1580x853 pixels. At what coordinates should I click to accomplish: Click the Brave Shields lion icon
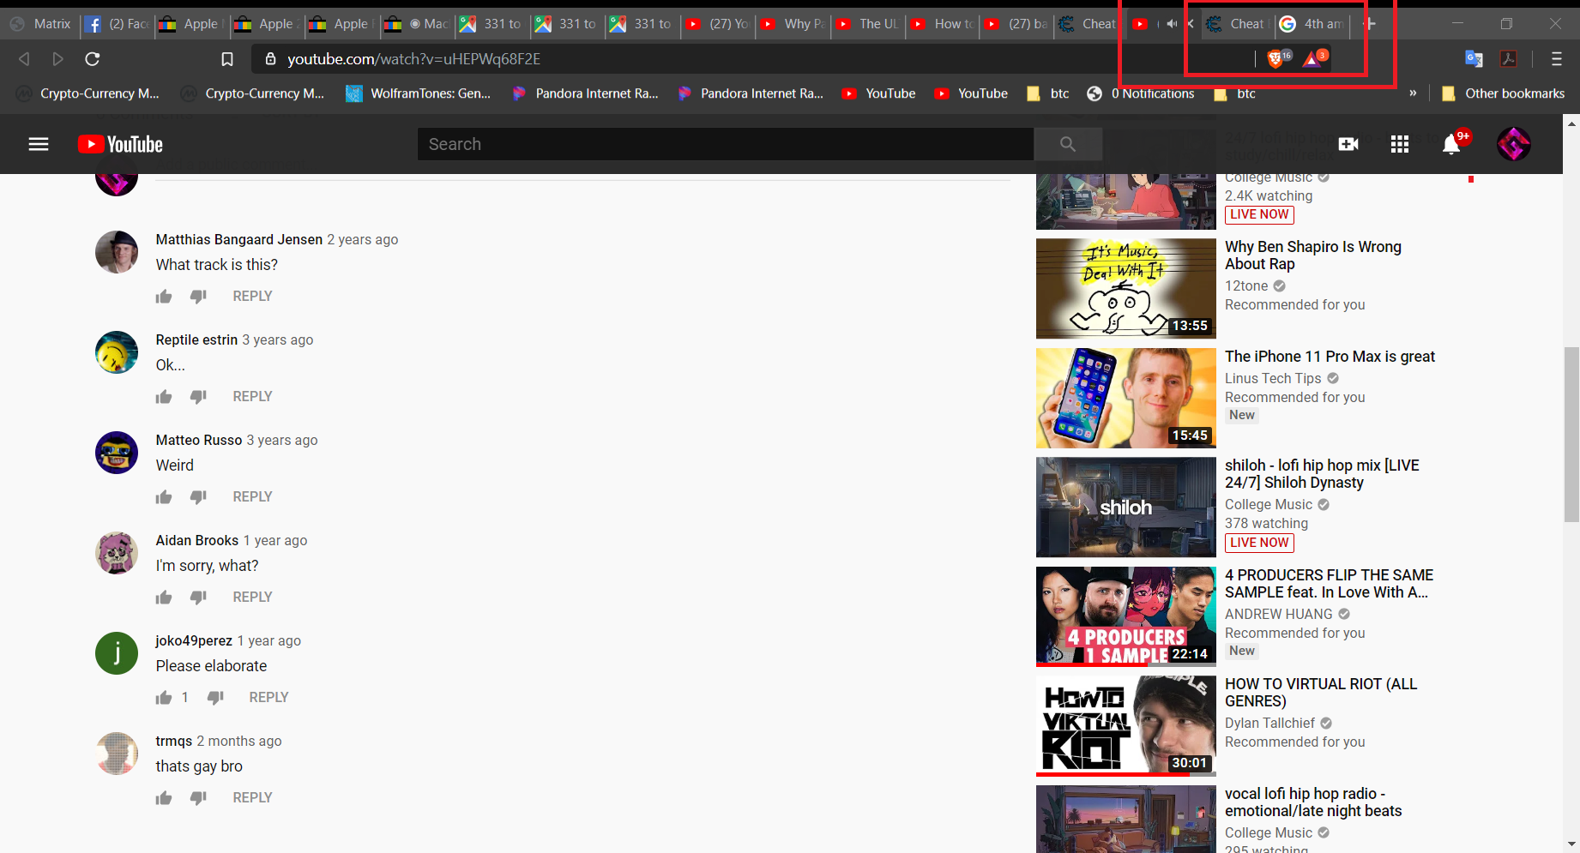pyautogui.click(x=1275, y=58)
